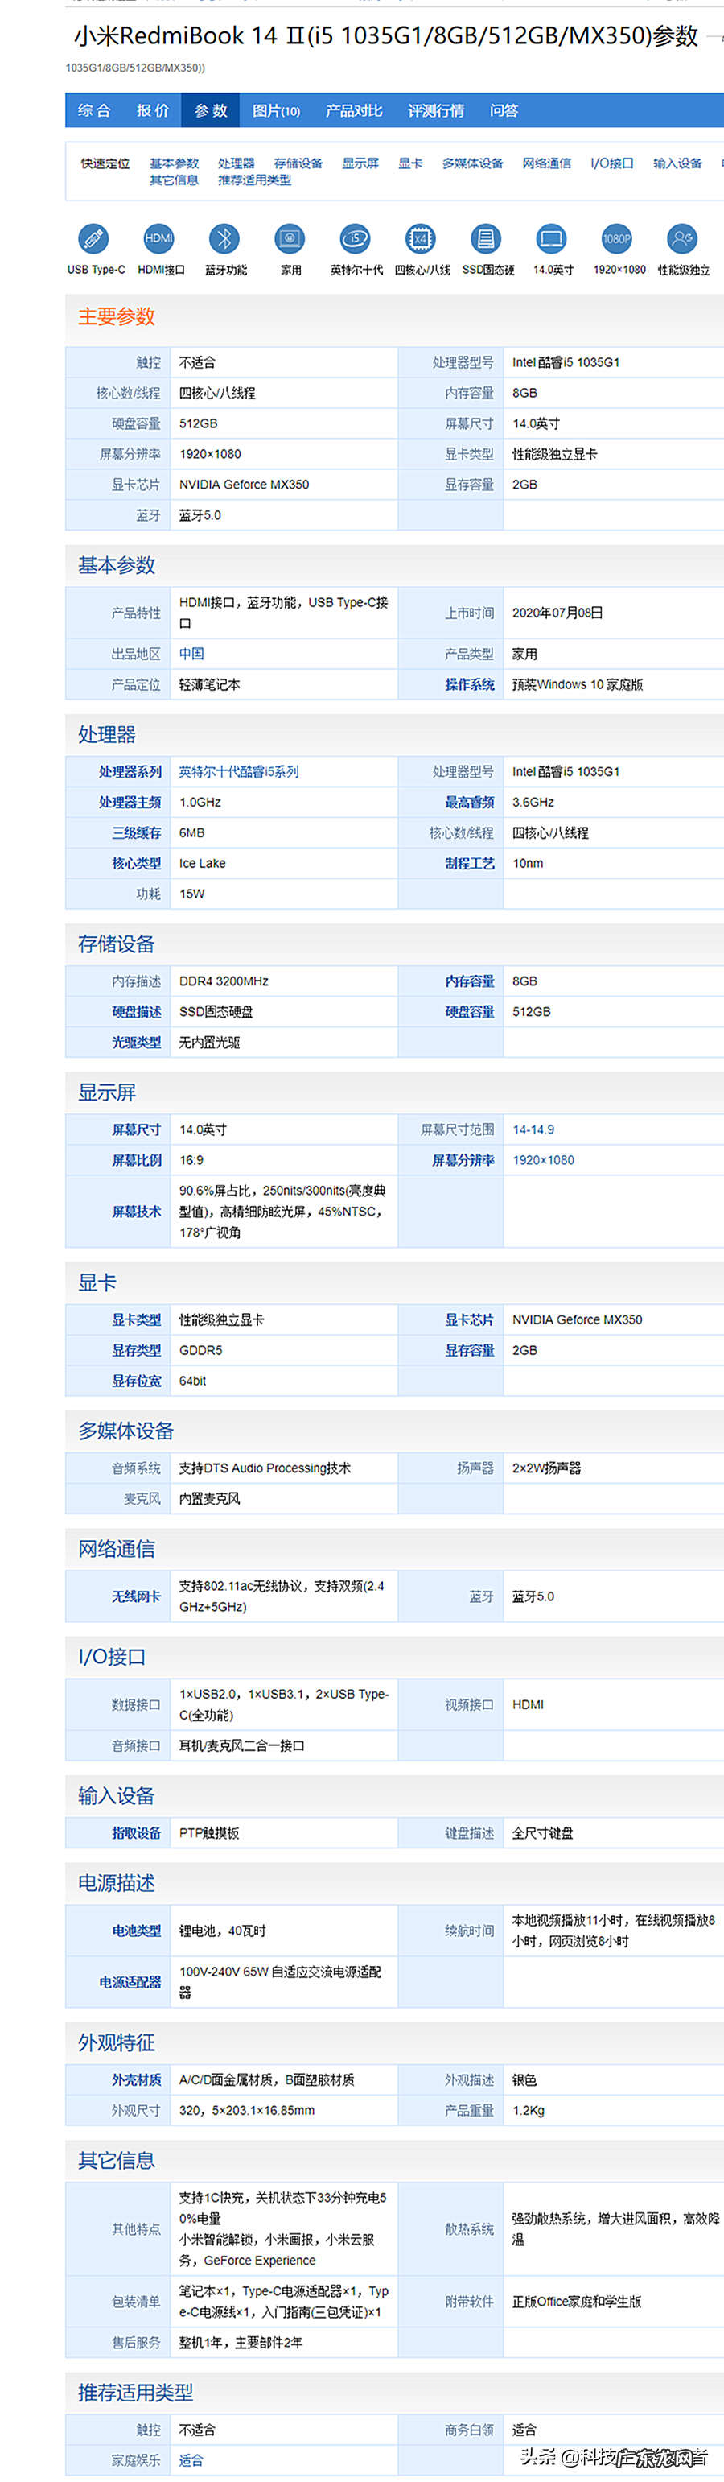This screenshot has height=2482, width=724.
Task: Open the 报价 pricing tab
Action: point(152,111)
